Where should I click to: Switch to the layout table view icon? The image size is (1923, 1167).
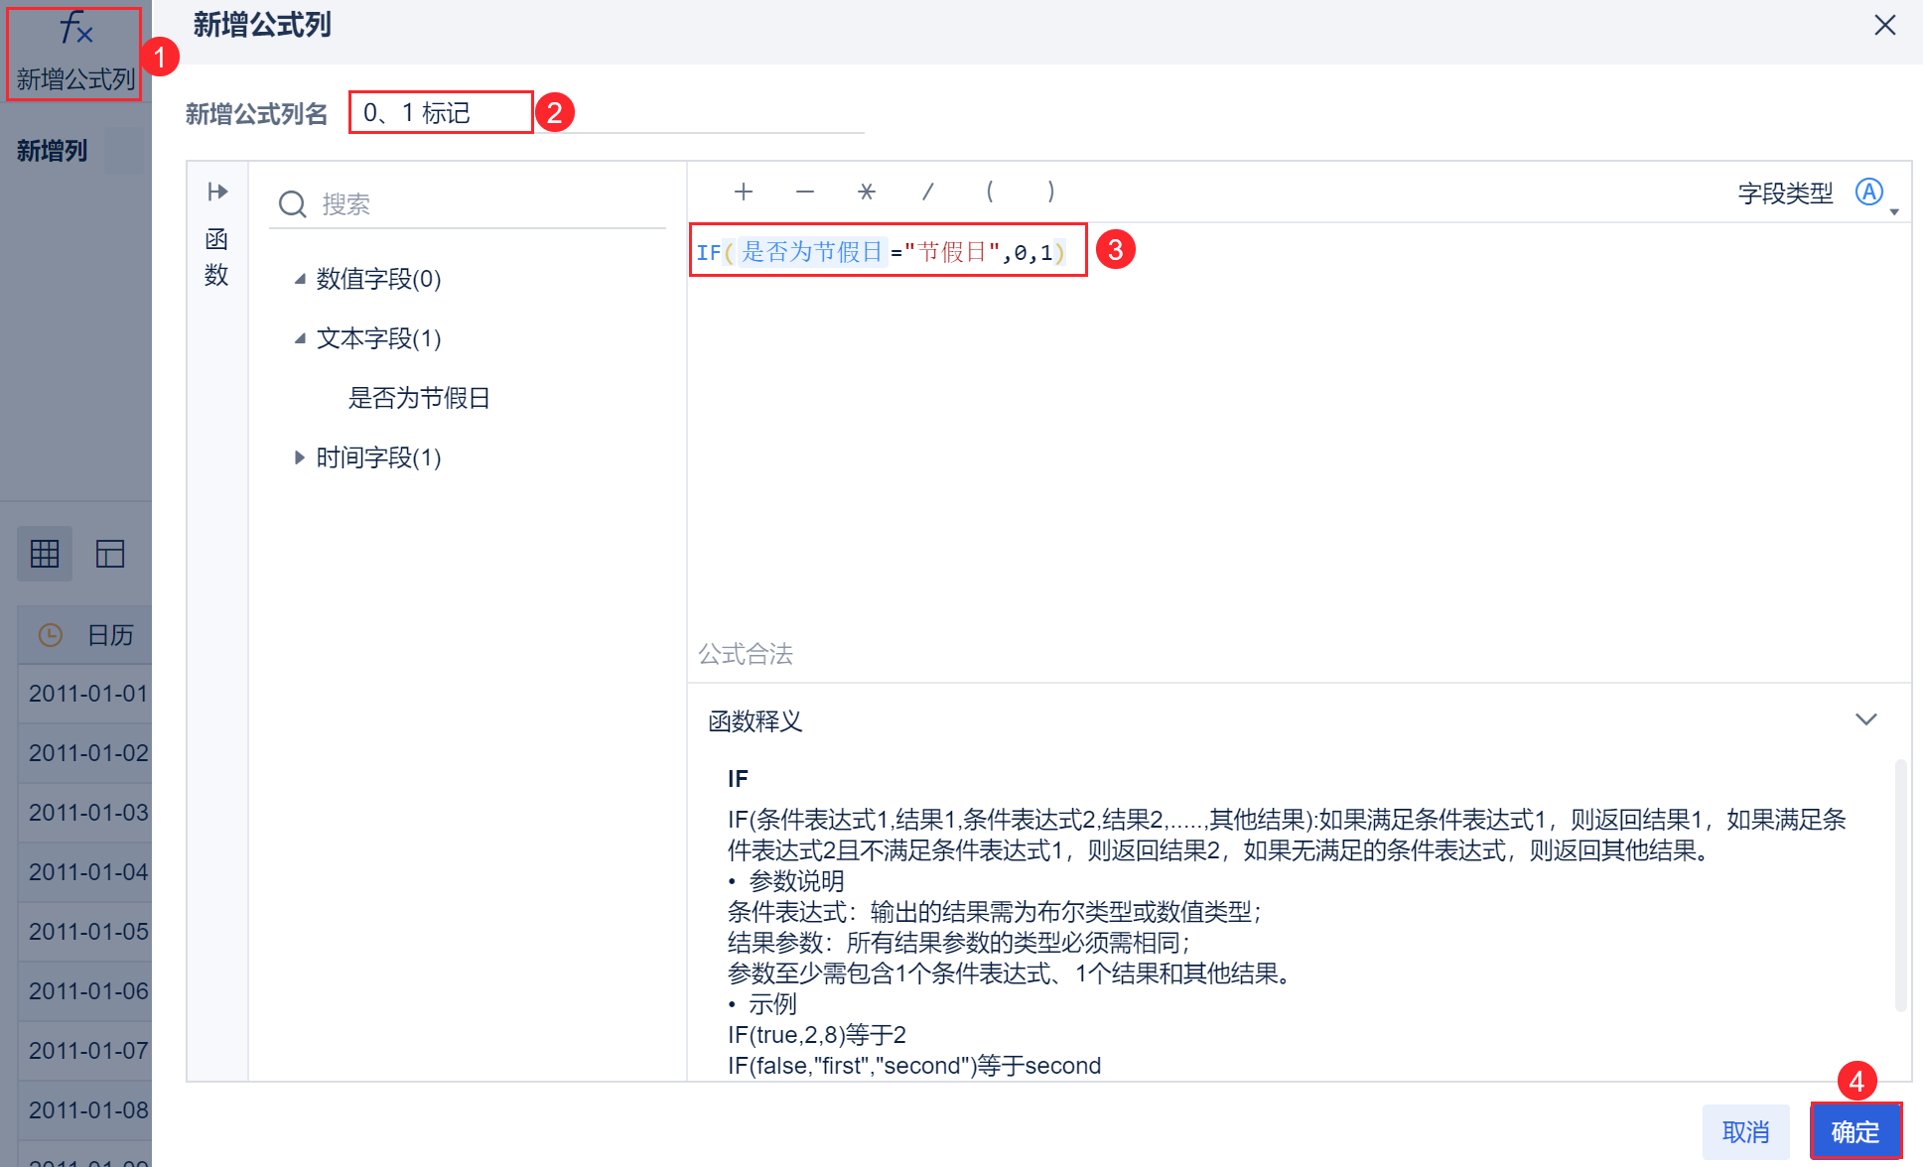[109, 554]
